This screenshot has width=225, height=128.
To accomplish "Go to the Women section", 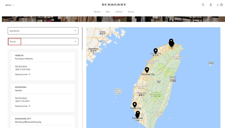I will coord(97,12).
